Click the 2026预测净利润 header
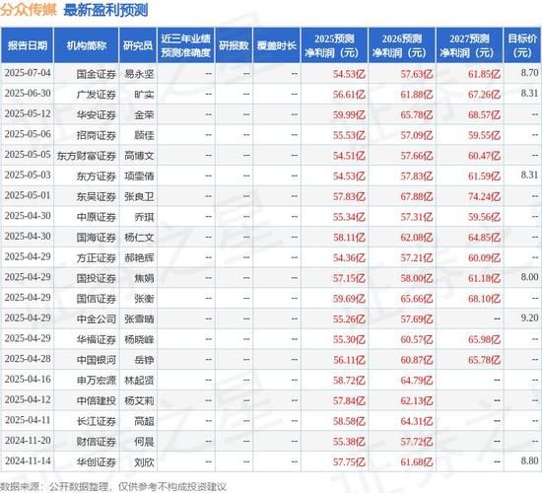 point(402,45)
